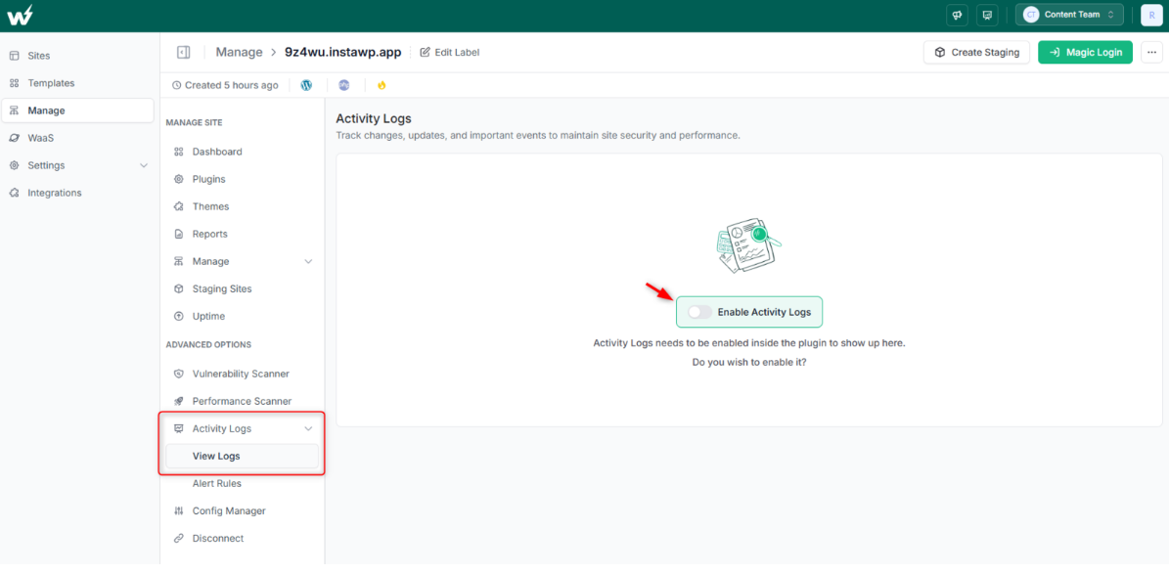The height and width of the screenshot is (575, 1169).
Task: Click the Uptime arrow circle icon
Action: [x=179, y=317]
